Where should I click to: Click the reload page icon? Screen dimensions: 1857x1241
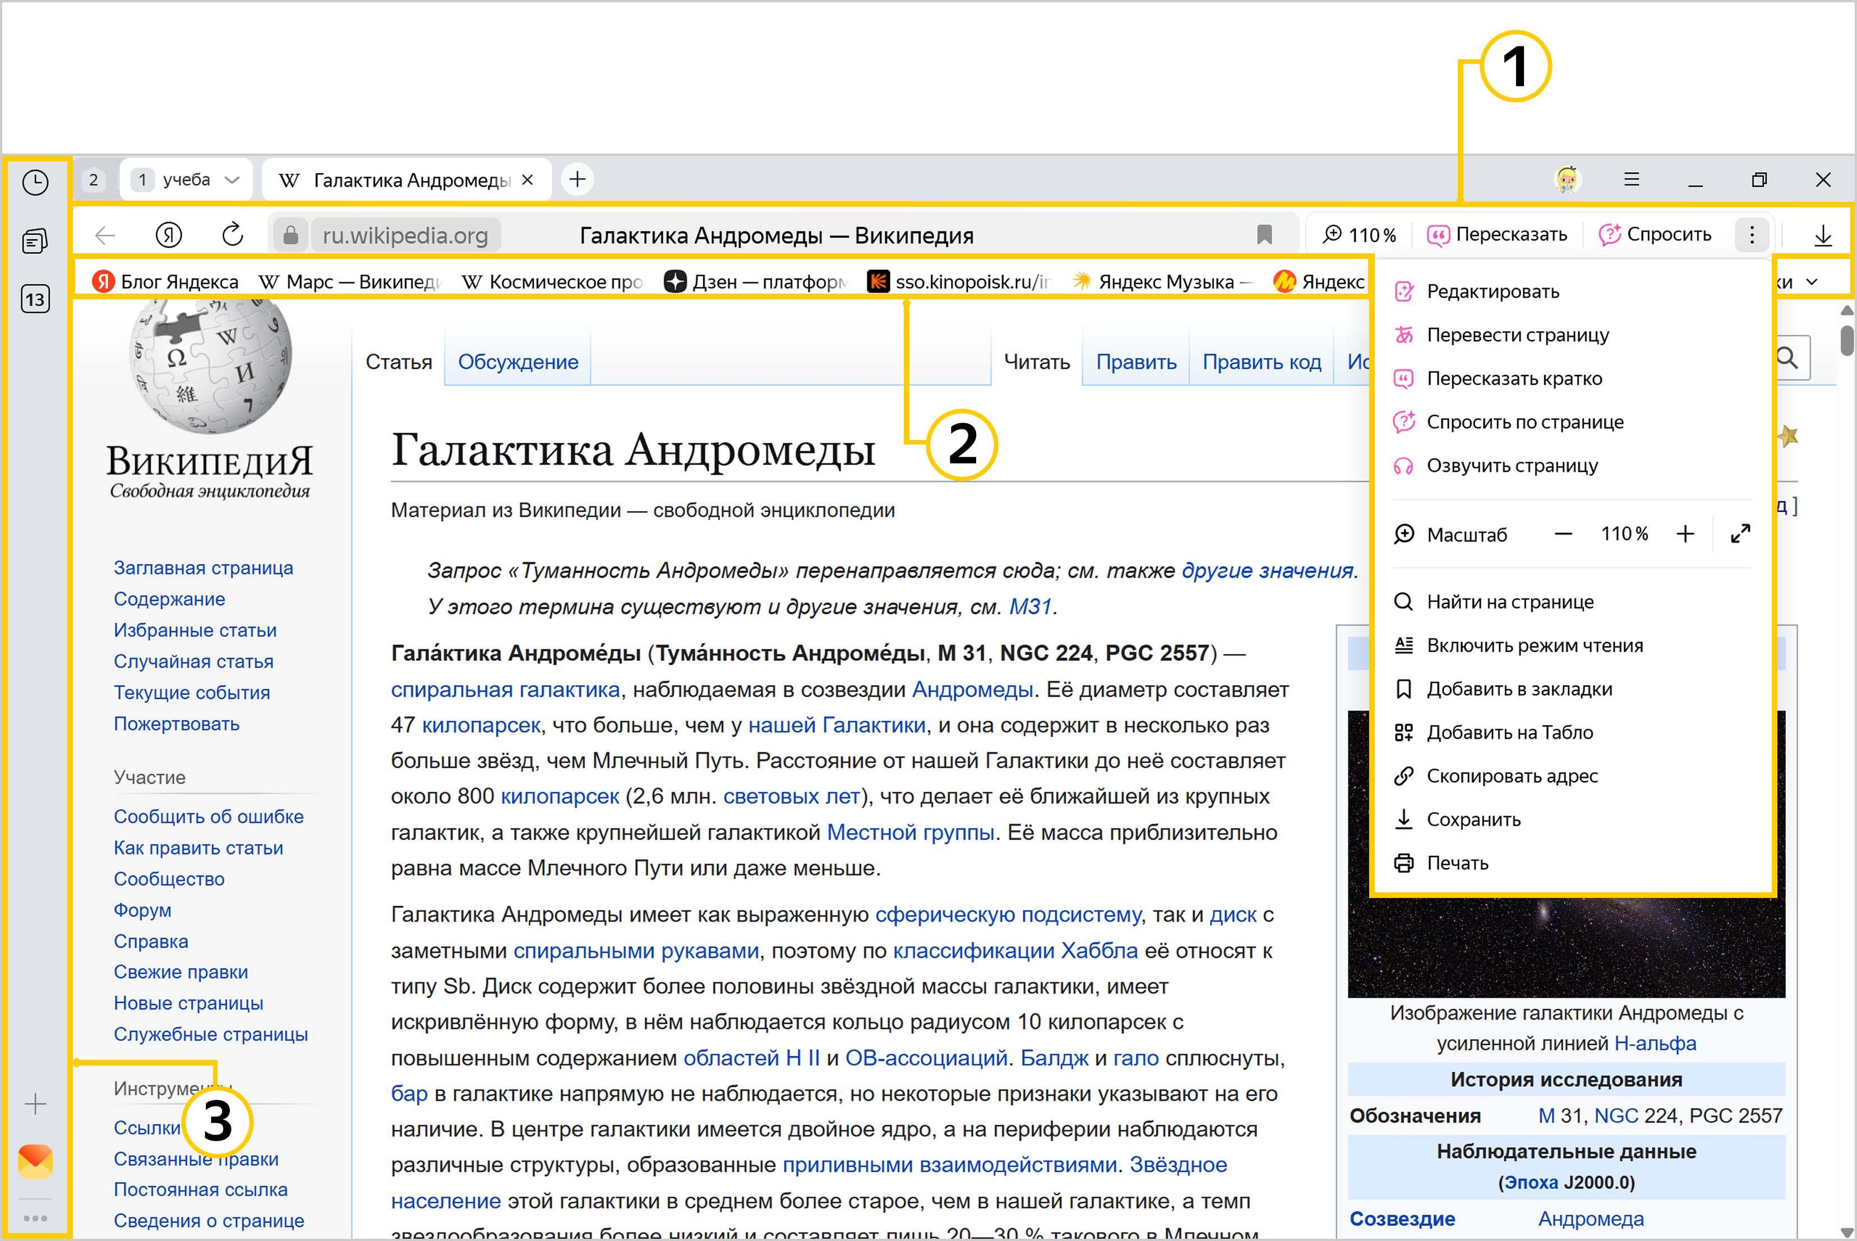coord(232,235)
